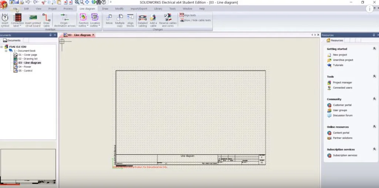Image resolution: width=379 pixels, height=188 pixels.
Task: Open the Library ribbon tab
Action: [158, 9]
